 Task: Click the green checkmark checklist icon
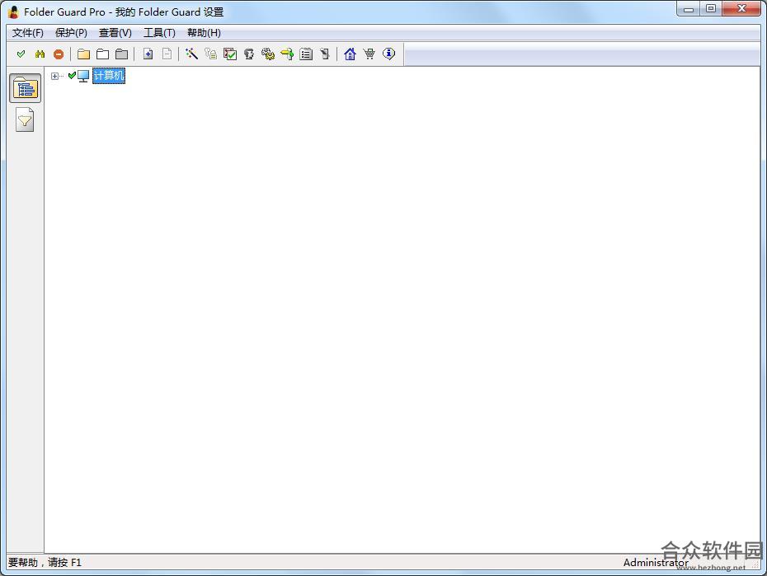(x=230, y=54)
